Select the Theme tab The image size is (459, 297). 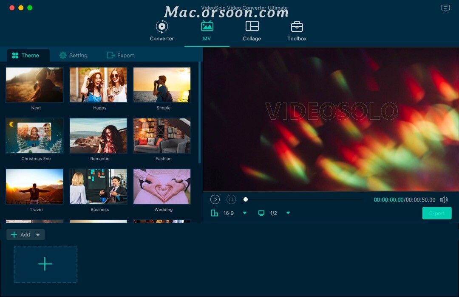[28, 55]
